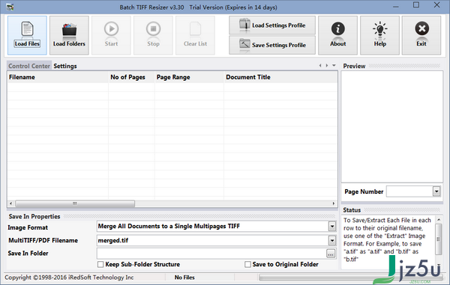Open the Page Number dropdown
The width and height of the screenshot is (450, 285).
[x=436, y=191]
